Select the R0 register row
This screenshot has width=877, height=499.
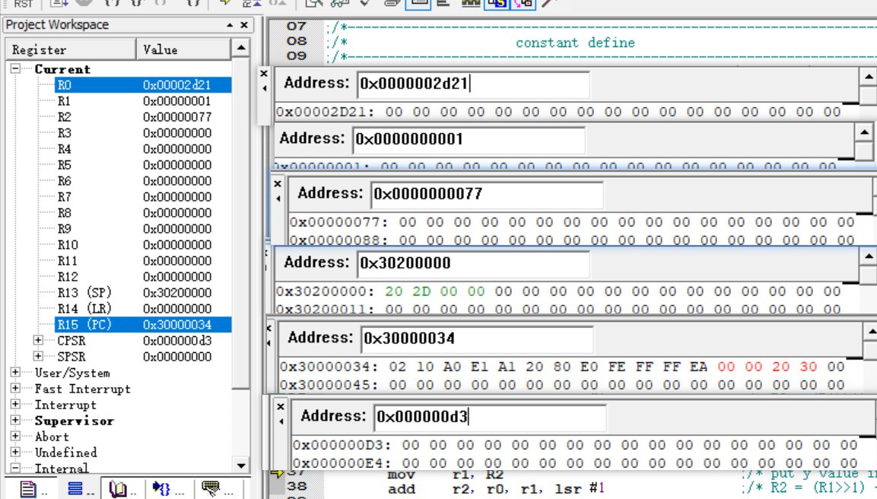tap(143, 85)
